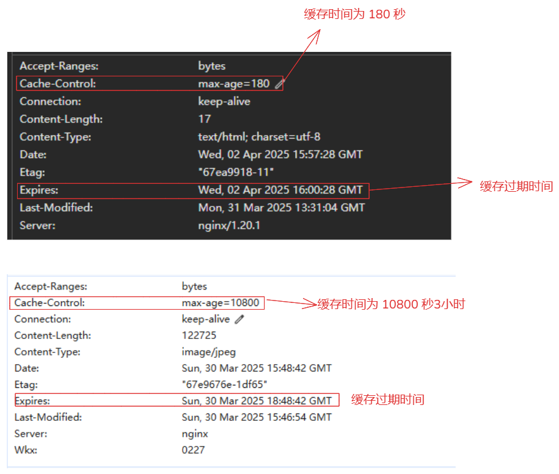This screenshot has width=559, height=474.
Task: Click the max-age=180 value
Action: tap(234, 84)
